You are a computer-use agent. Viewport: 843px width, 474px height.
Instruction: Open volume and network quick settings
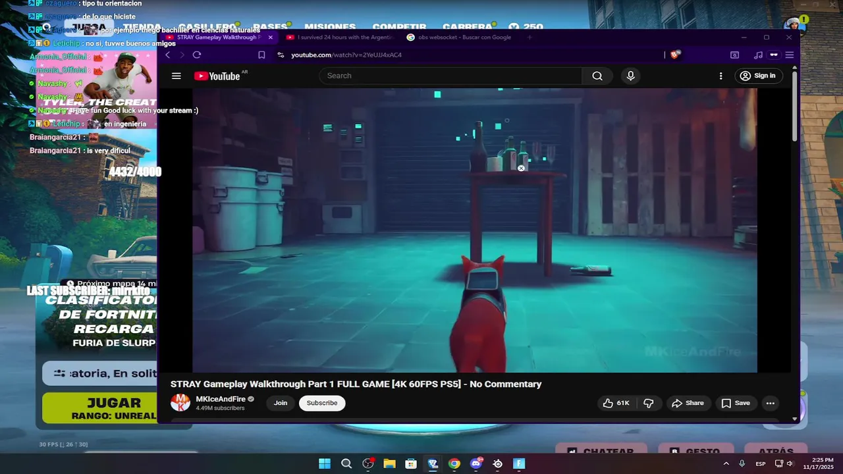point(786,463)
